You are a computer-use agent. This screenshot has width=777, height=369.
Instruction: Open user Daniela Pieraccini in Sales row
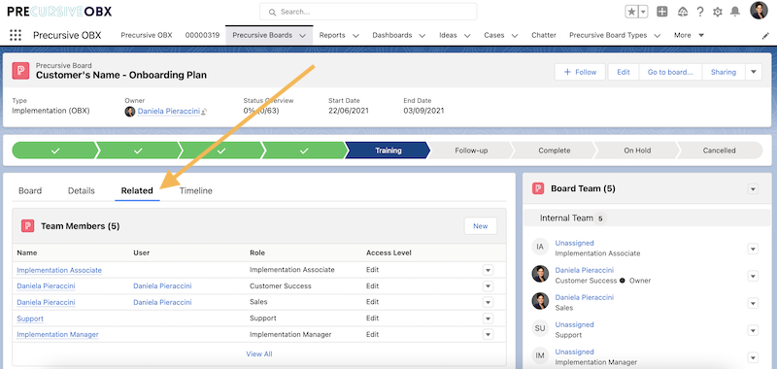(162, 302)
